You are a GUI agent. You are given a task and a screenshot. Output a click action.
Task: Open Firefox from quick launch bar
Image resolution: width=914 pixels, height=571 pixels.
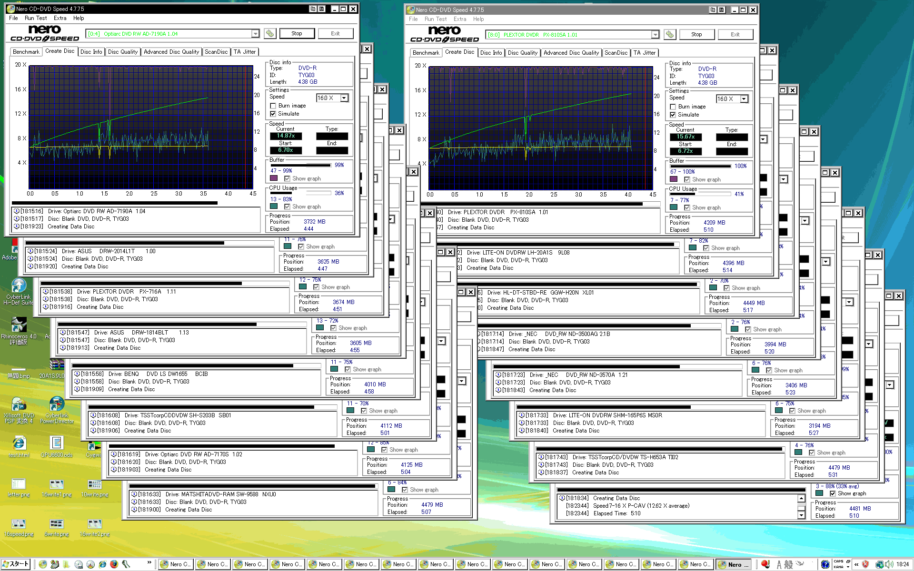tap(114, 564)
